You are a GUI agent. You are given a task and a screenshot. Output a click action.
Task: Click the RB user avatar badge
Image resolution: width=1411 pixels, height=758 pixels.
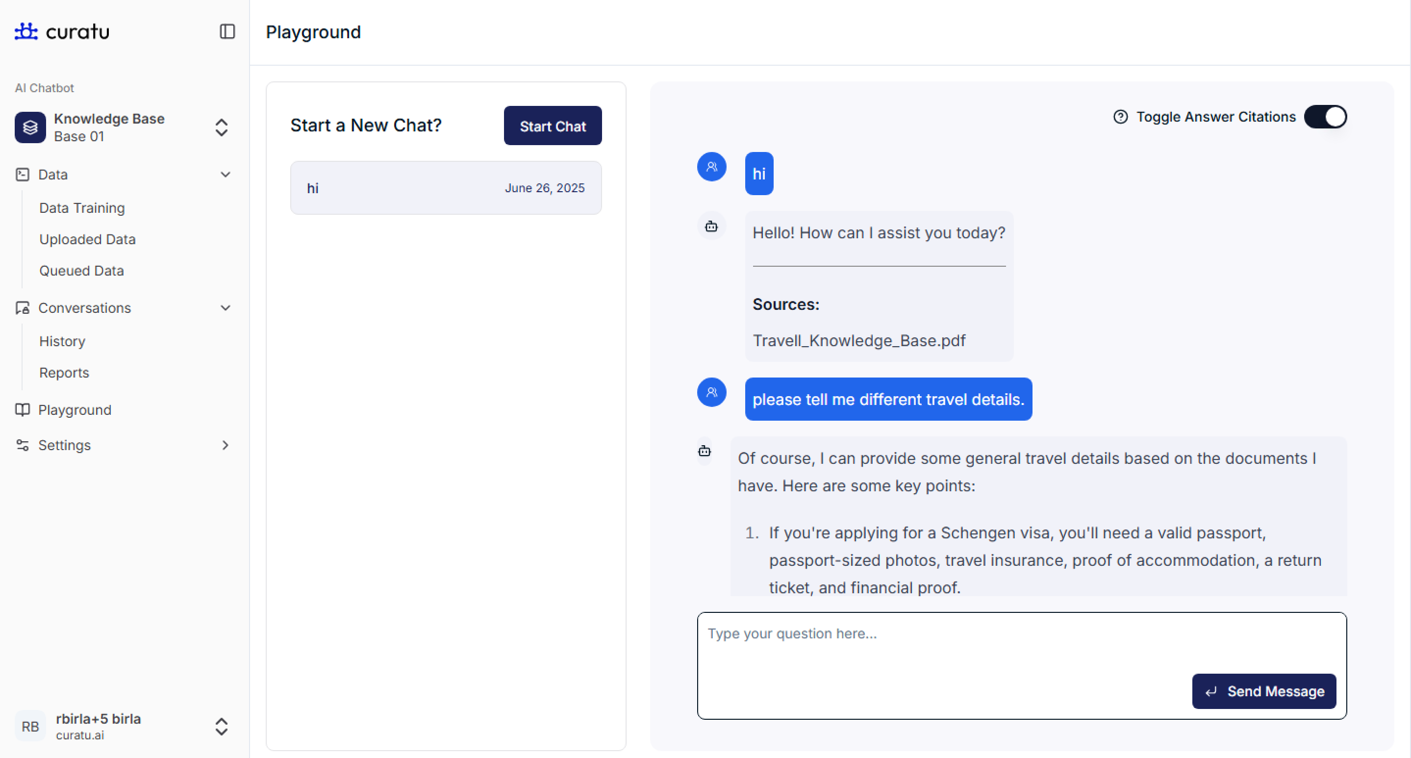point(30,726)
